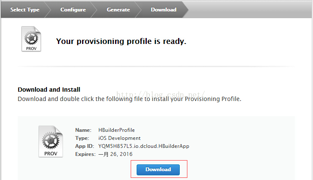Click the PROV icon beside the ready heading
Viewport: 313px width, 180px height.
[31, 39]
